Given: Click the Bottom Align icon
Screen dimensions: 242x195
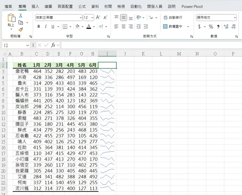Looking at the screenshot, I should (x=131, y=18).
